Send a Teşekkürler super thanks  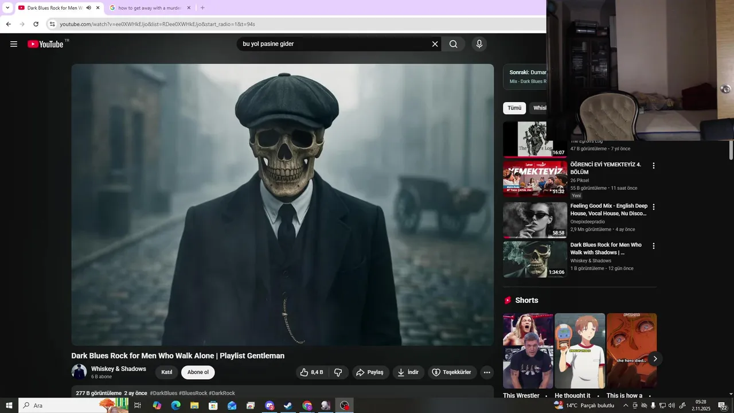[x=452, y=372]
